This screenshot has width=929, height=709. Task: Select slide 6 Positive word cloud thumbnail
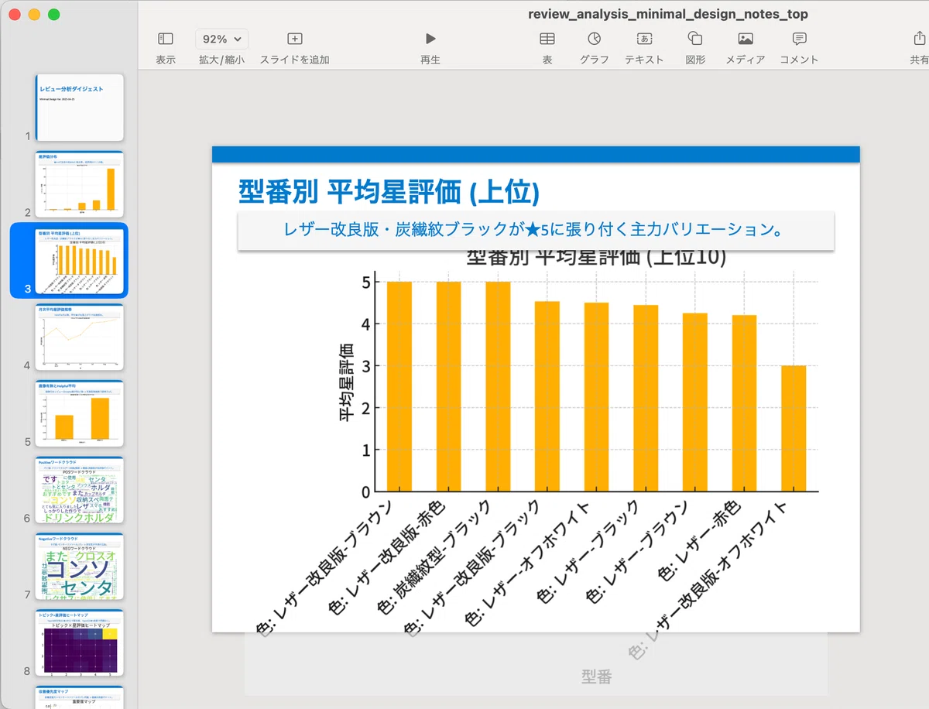(x=80, y=490)
